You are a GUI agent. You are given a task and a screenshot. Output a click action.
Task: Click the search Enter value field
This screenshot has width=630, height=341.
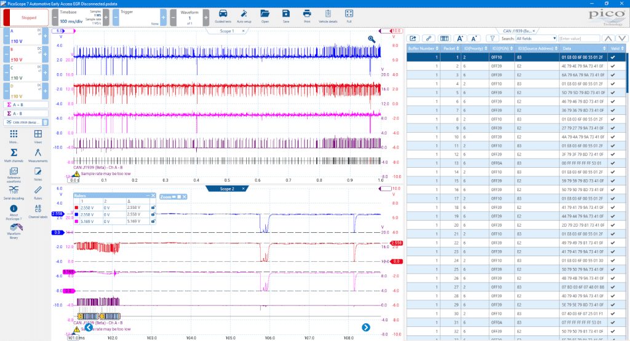[x=579, y=39]
